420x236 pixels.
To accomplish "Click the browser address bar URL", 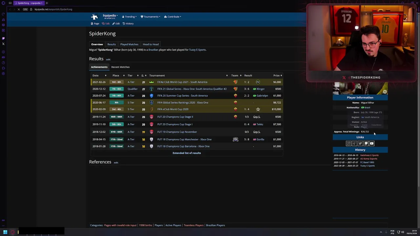I will point(53,9).
